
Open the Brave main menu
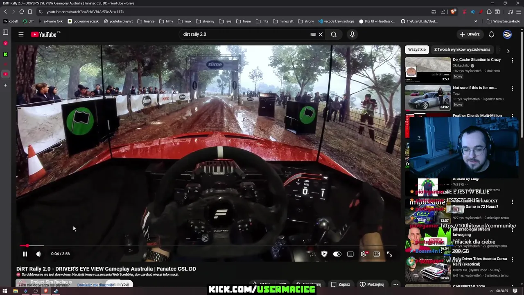[518, 12]
